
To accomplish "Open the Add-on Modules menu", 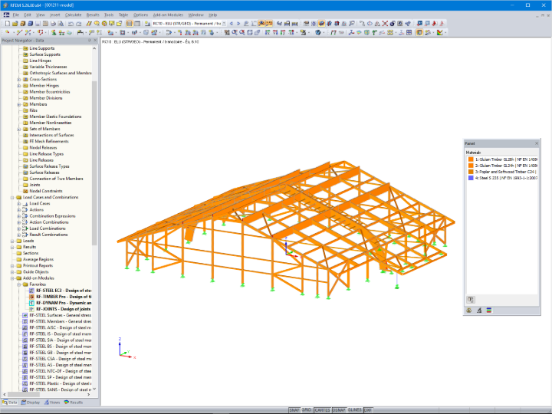I will click(x=168, y=15).
